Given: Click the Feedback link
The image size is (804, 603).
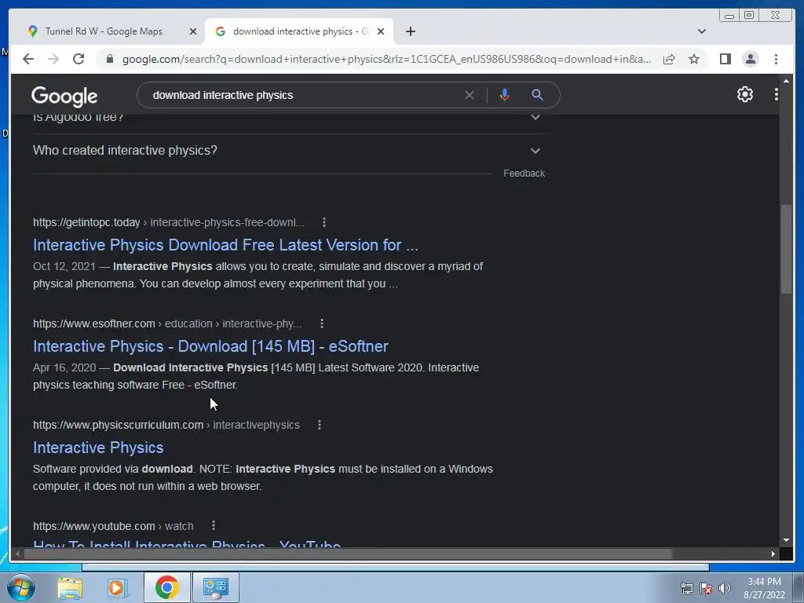Looking at the screenshot, I should click(524, 174).
